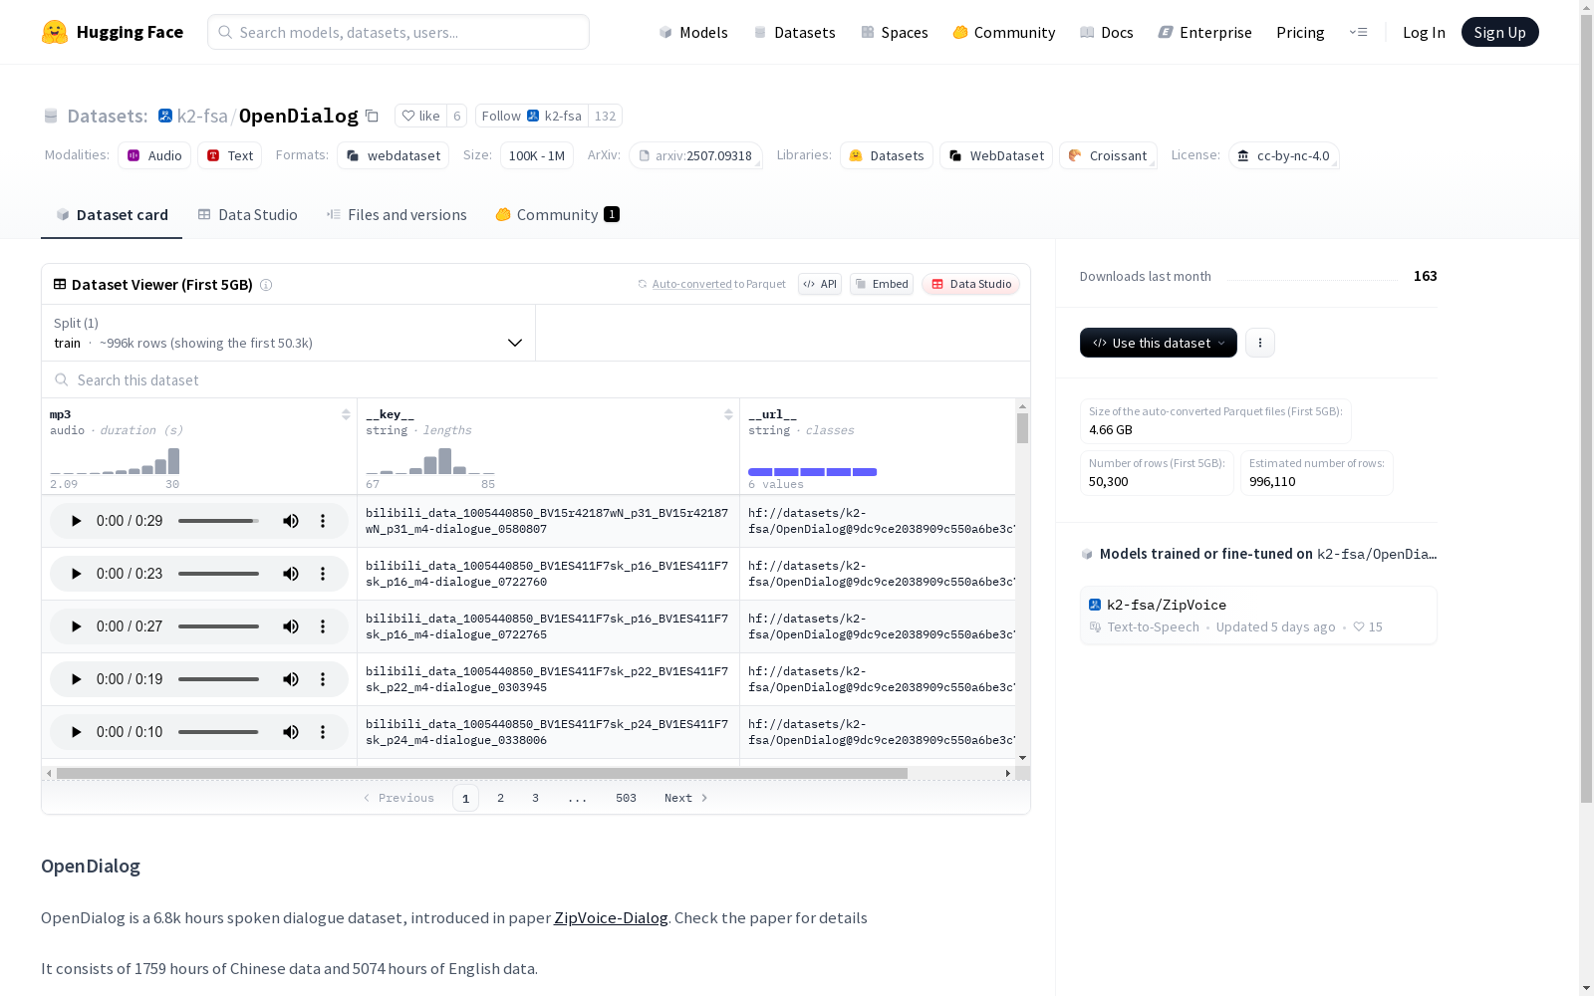Image resolution: width=1594 pixels, height=996 pixels.
Task: Open more options for 0:27 audio
Action: [323, 626]
